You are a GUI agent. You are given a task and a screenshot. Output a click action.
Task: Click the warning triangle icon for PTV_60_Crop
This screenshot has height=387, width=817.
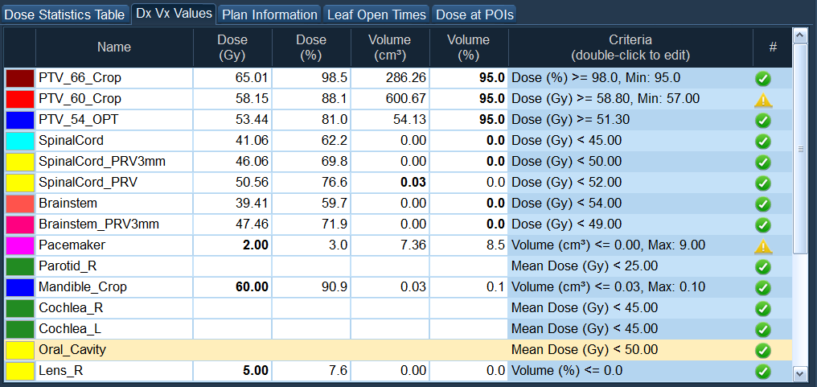(x=763, y=99)
